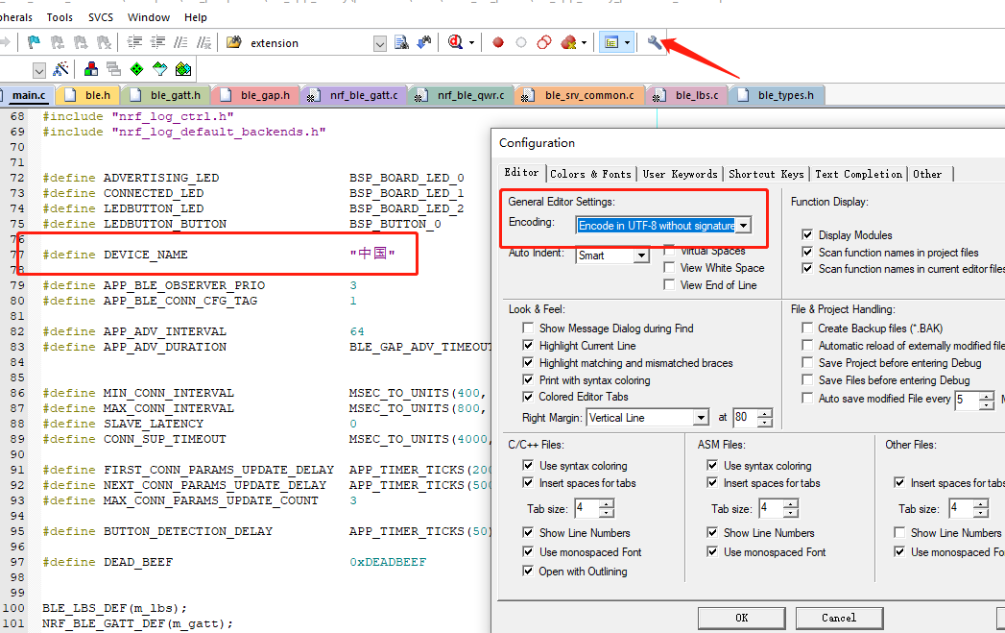Launch Pack Installer icon
Image resolution: width=1005 pixels, height=633 pixels.
(x=182, y=68)
